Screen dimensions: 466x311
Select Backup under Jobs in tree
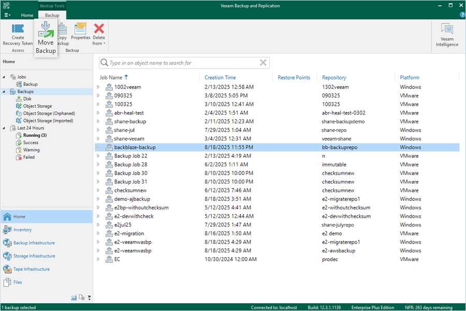tap(27, 84)
